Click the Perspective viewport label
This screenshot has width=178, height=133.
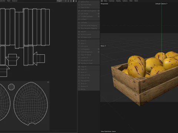[105, 4]
